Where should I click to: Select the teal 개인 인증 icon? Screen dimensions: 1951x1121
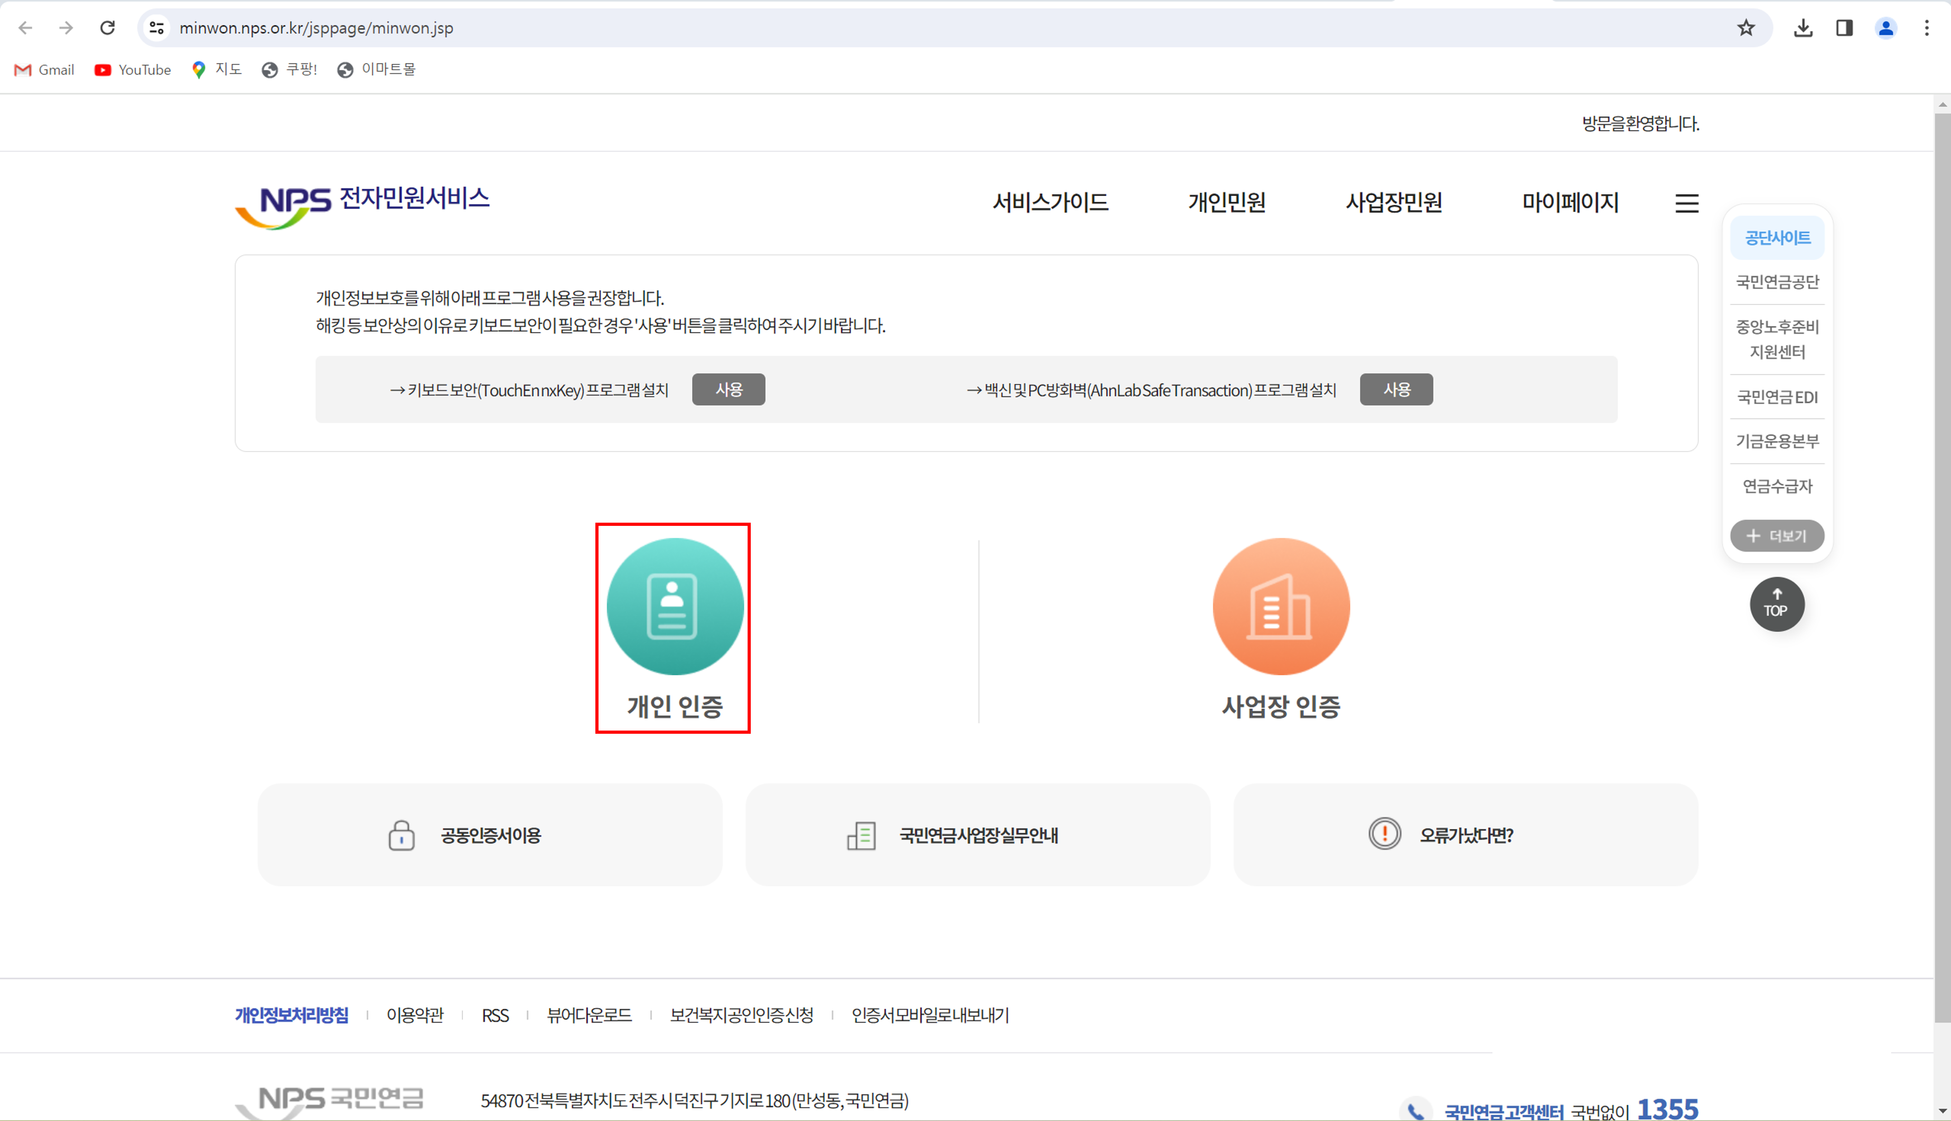click(x=674, y=606)
